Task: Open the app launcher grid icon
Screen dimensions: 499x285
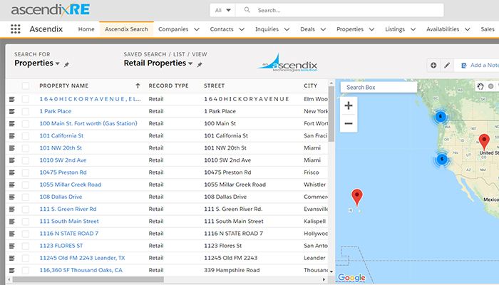Action: coord(16,29)
